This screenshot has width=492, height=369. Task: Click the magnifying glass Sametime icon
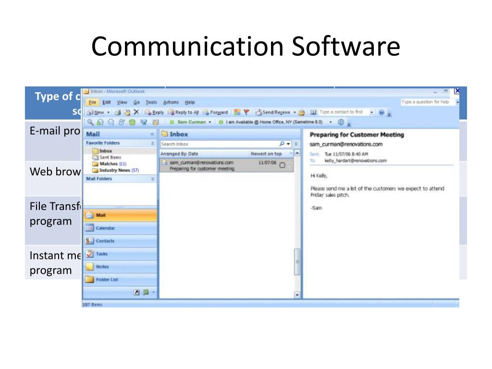coord(90,122)
